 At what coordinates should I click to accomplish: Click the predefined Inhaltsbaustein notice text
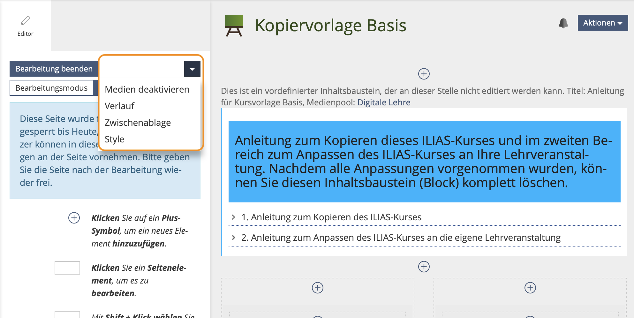click(x=422, y=96)
